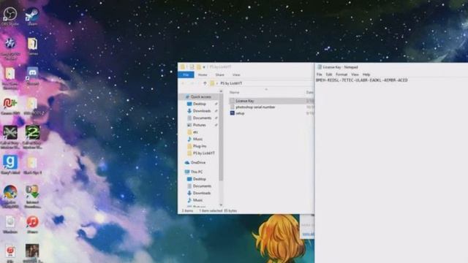Screen dimensions: 468x263
Task: Open the Explorer quick access toolbar dropdown arrow
Action: [x=204, y=67]
